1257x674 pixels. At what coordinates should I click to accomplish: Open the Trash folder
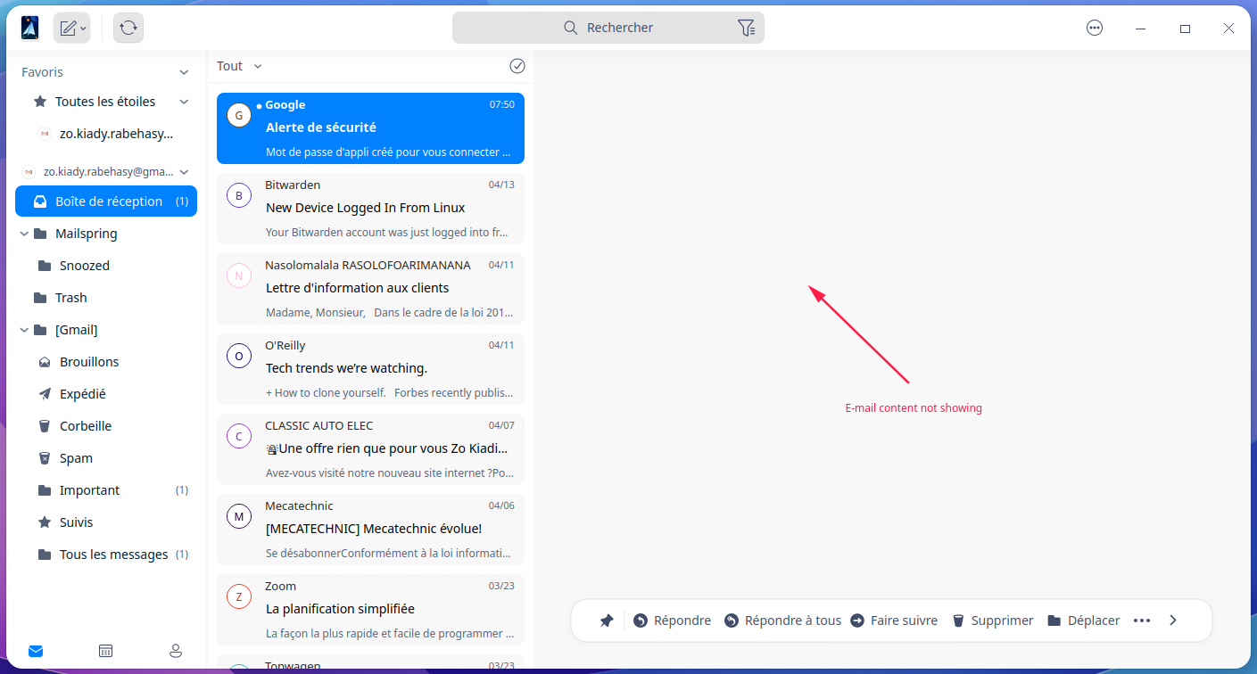tap(106, 298)
